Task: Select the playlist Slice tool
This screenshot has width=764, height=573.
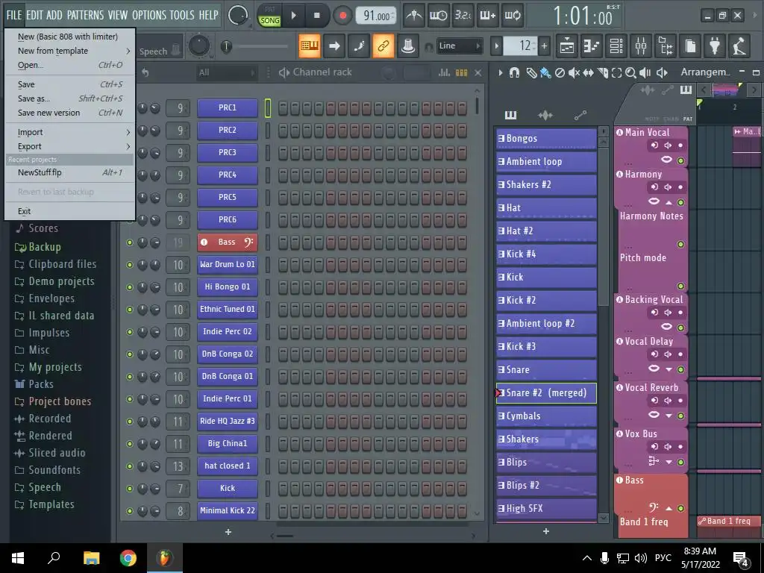Action: [x=603, y=72]
